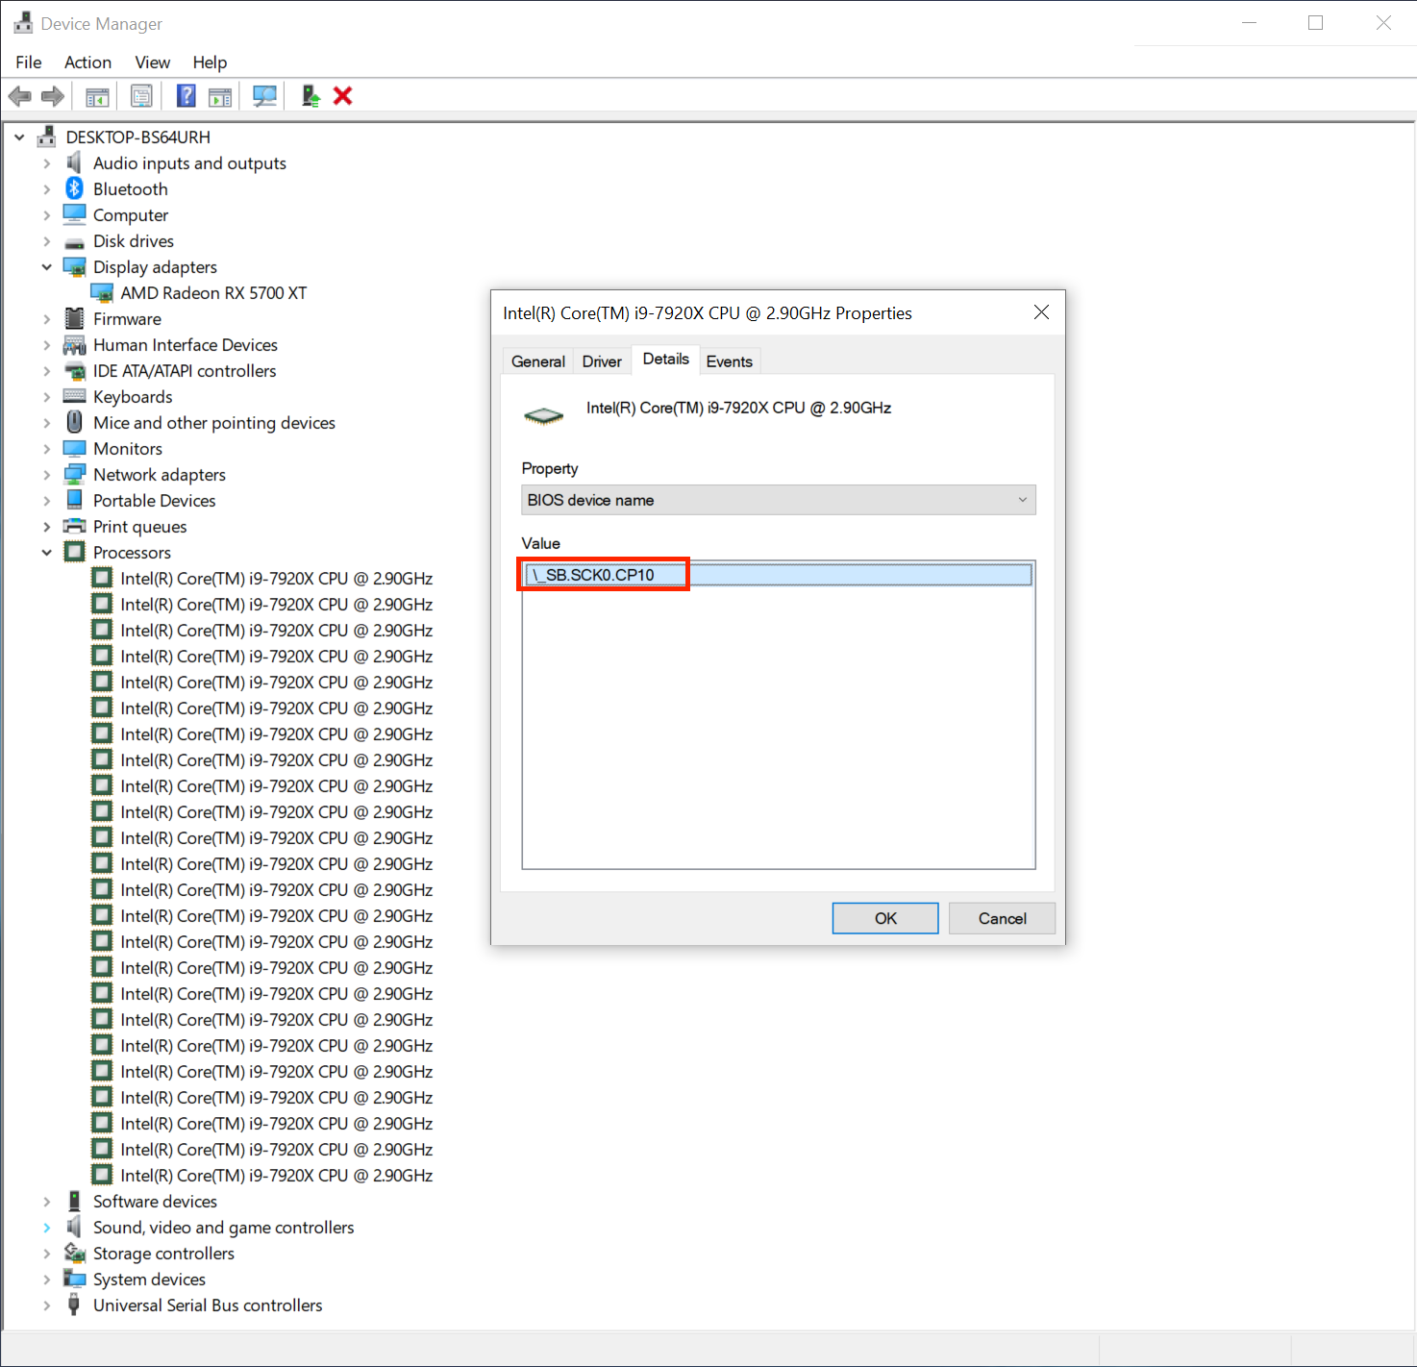Image resolution: width=1417 pixels, height=1367 pixels.
Task: Open the Action menu
Action: (x=87, y=62)
